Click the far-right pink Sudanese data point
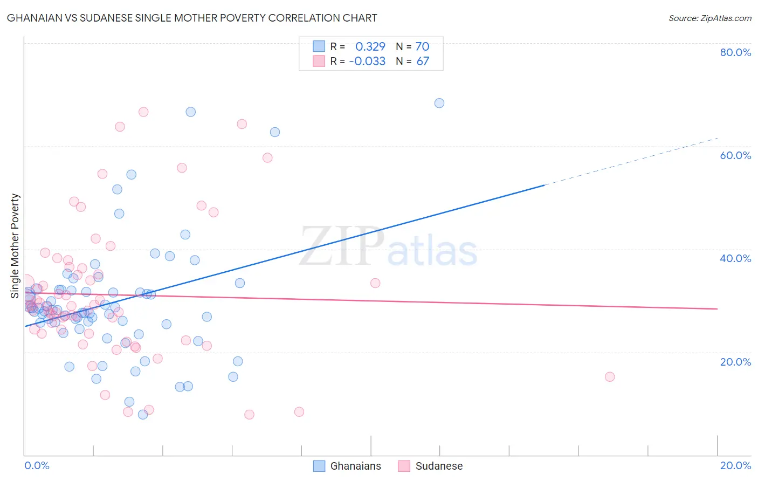This screenshot has height=481, width=758. pos(610,377)
